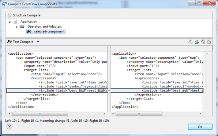Click the best_bid line in left pane
218x136 pixels.
pyautogui.click(x=57, y=90)
